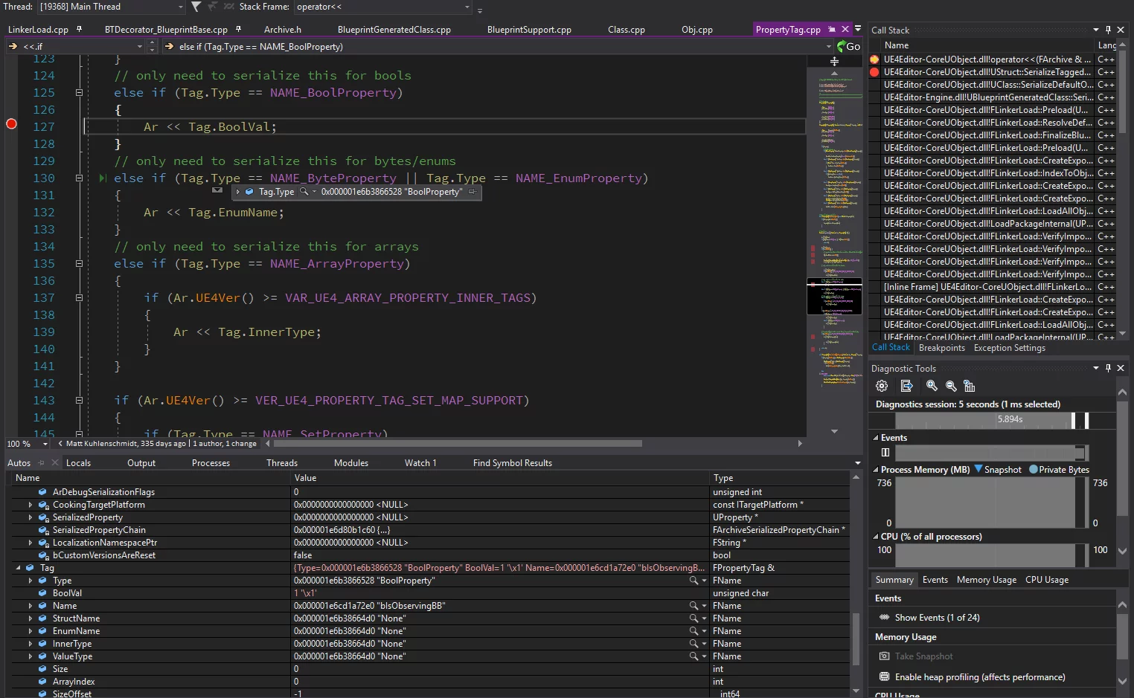Screen dimensions: 1134x698
Task: Collapse the Process Memory section
Action: point(876,470)
